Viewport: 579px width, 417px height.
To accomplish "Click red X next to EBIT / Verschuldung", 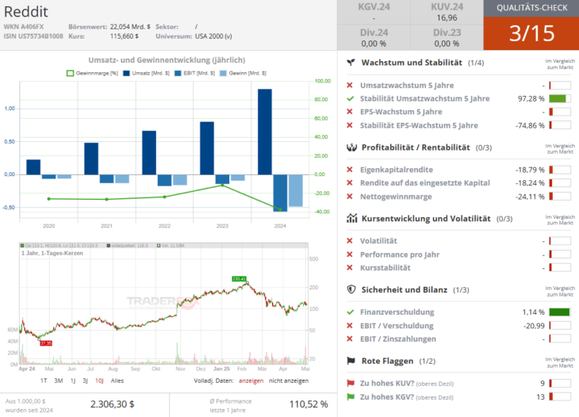I will (x=350, y=326).
